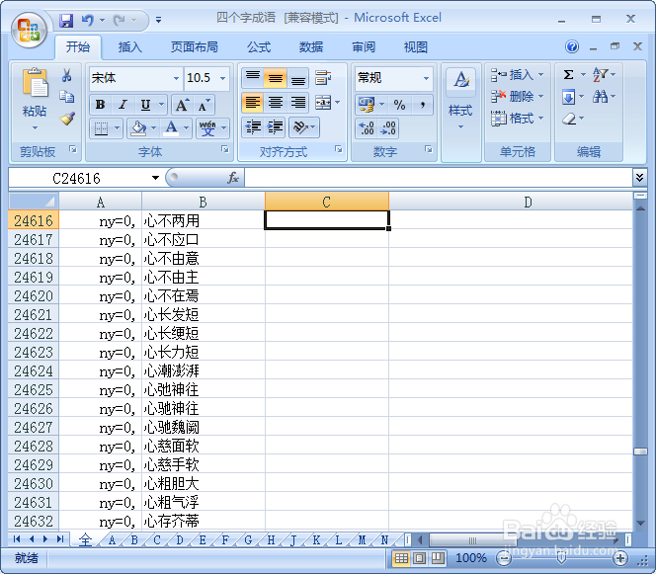This screenshot has width=656, height=574.
Task: Copy the selection with the copy icon
Action: click(x=67, y=97)
